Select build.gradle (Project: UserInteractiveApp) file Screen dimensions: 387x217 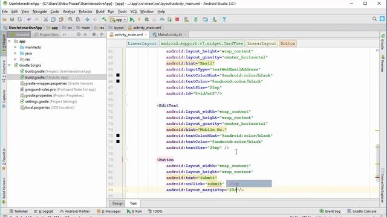pos(56,71)
